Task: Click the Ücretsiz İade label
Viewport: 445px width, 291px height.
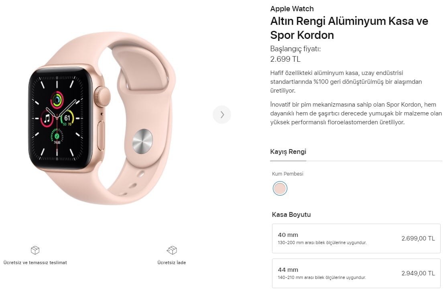Action: pyautogui.click(x=172, y=263)
